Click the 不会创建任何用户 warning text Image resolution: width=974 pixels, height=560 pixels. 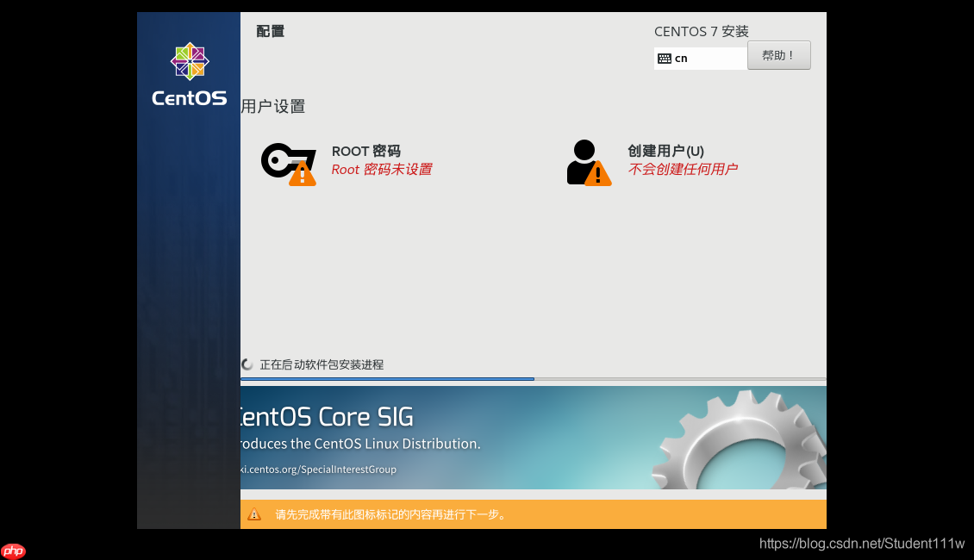pyautogui.click(x=684, y=170)
